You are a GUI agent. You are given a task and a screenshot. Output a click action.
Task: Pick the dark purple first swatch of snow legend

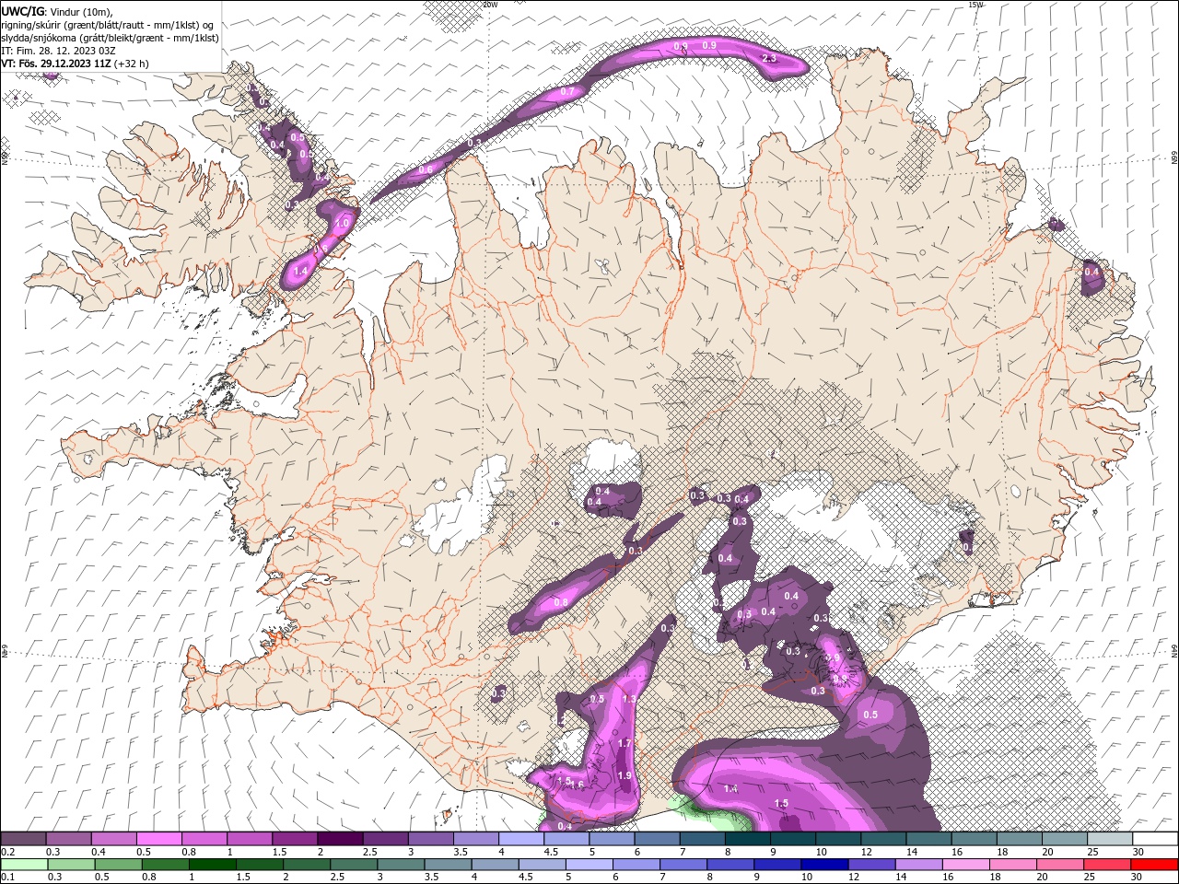pos(23,838)
